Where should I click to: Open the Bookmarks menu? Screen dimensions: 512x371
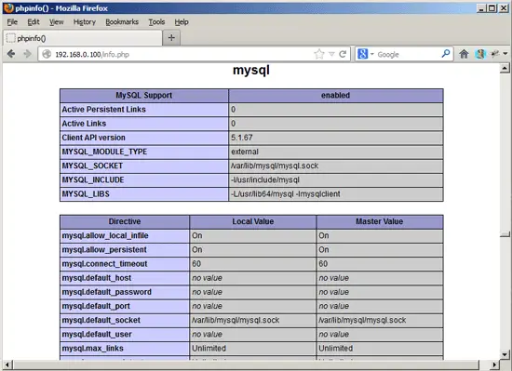(122, 21)
